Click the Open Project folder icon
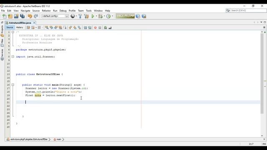The height and width of the screenshot is (150, 267). (x=16, y=16)
